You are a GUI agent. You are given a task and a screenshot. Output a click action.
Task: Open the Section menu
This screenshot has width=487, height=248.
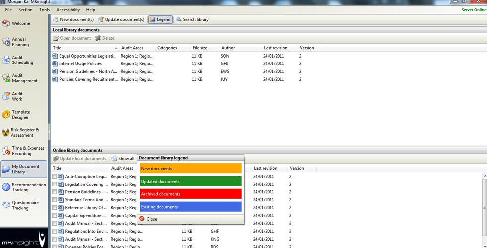coord(25,10)
